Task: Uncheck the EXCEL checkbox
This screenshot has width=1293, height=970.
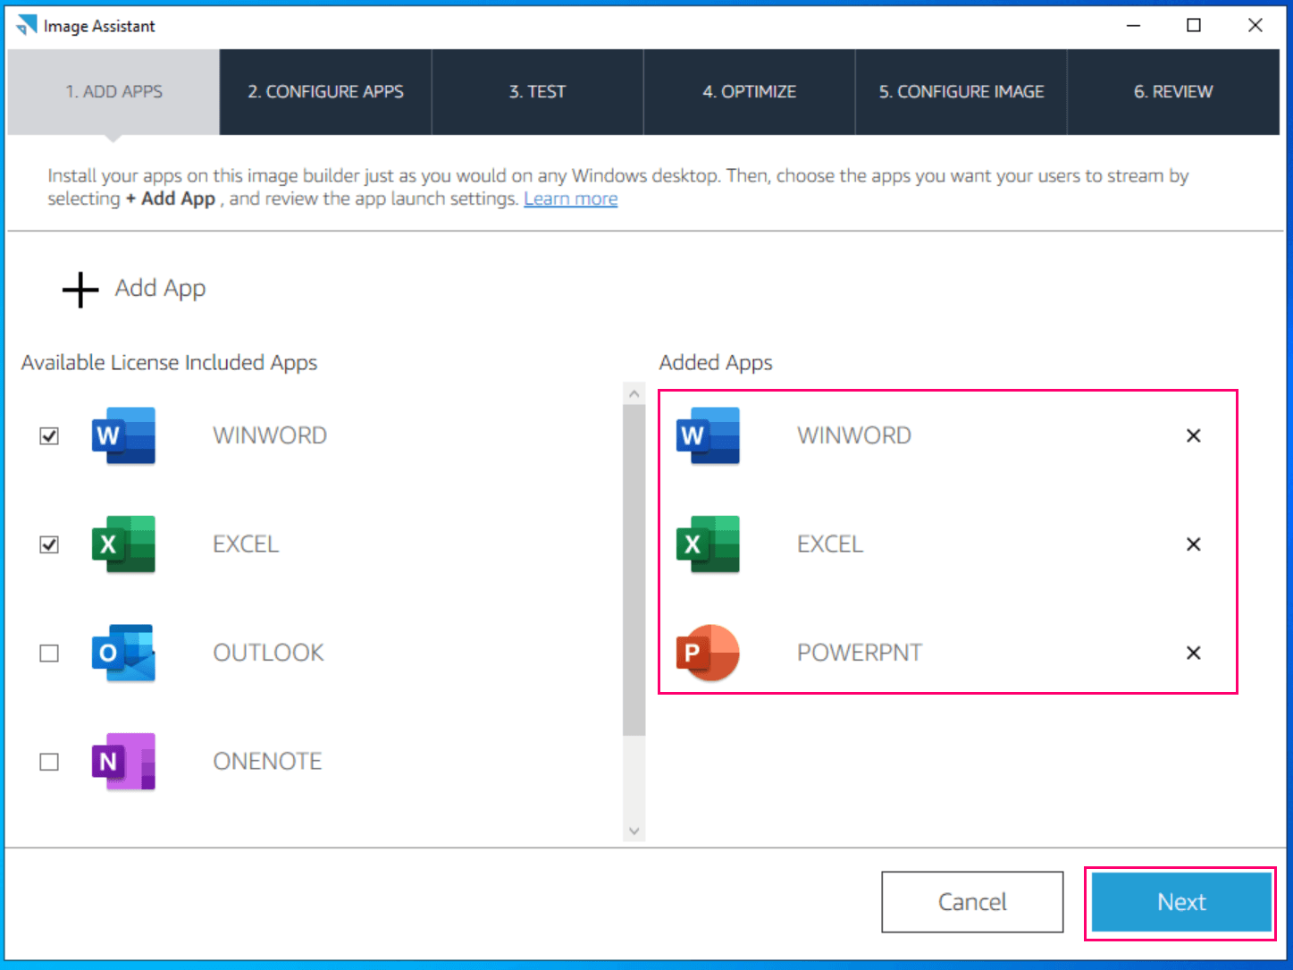Action: tap(49, 544)
